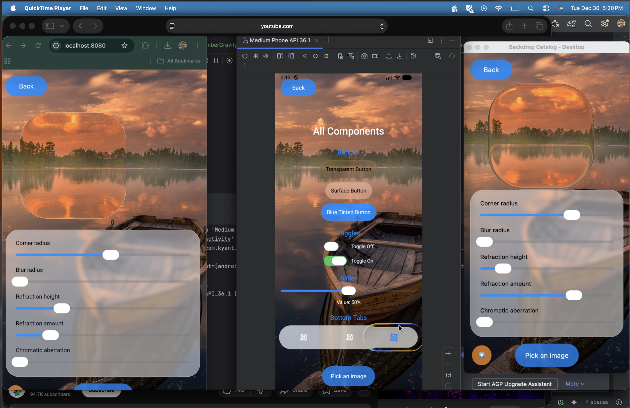Image resolution: width=630 pixels, height=408 pixels.
Task: Open the QuickTime File menu
Action: (84, 8)
